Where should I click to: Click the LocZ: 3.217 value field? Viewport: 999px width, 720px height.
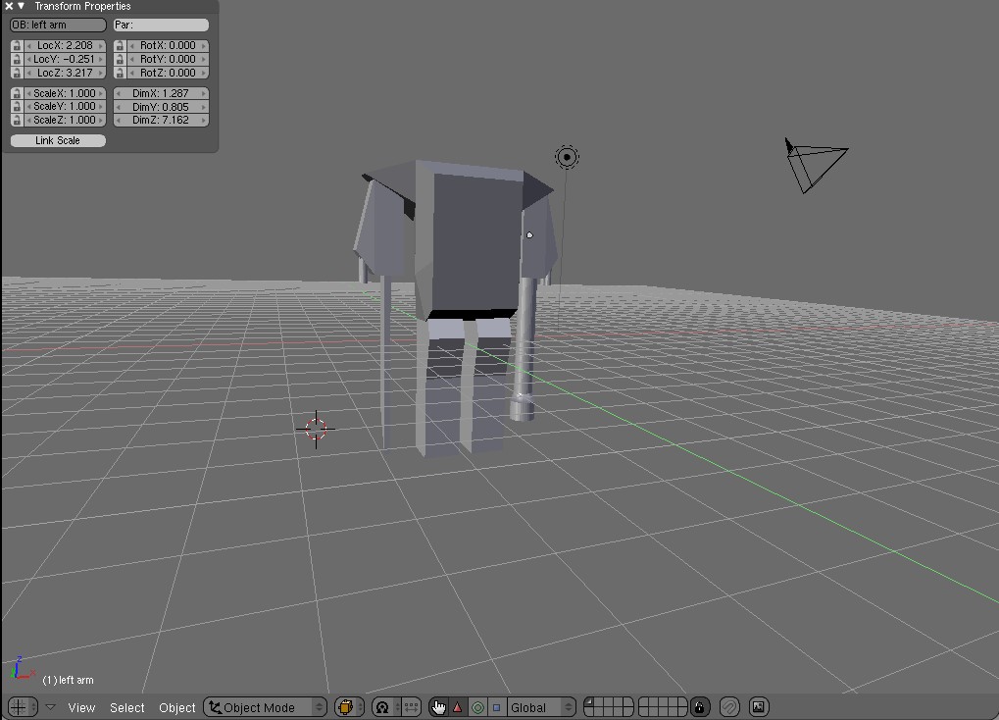click(x=65, y=73)
